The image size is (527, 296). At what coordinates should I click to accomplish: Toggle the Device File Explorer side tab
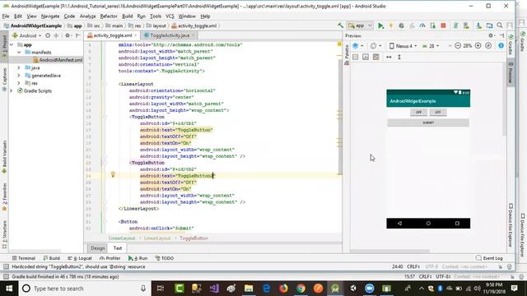click(x=511, y=225)
